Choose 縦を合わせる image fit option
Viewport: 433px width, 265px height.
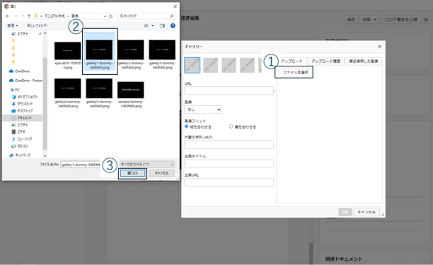click(187, 126)
